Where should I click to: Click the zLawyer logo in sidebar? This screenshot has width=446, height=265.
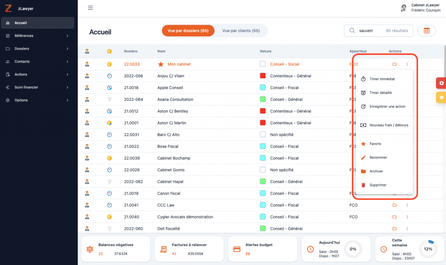8,8
